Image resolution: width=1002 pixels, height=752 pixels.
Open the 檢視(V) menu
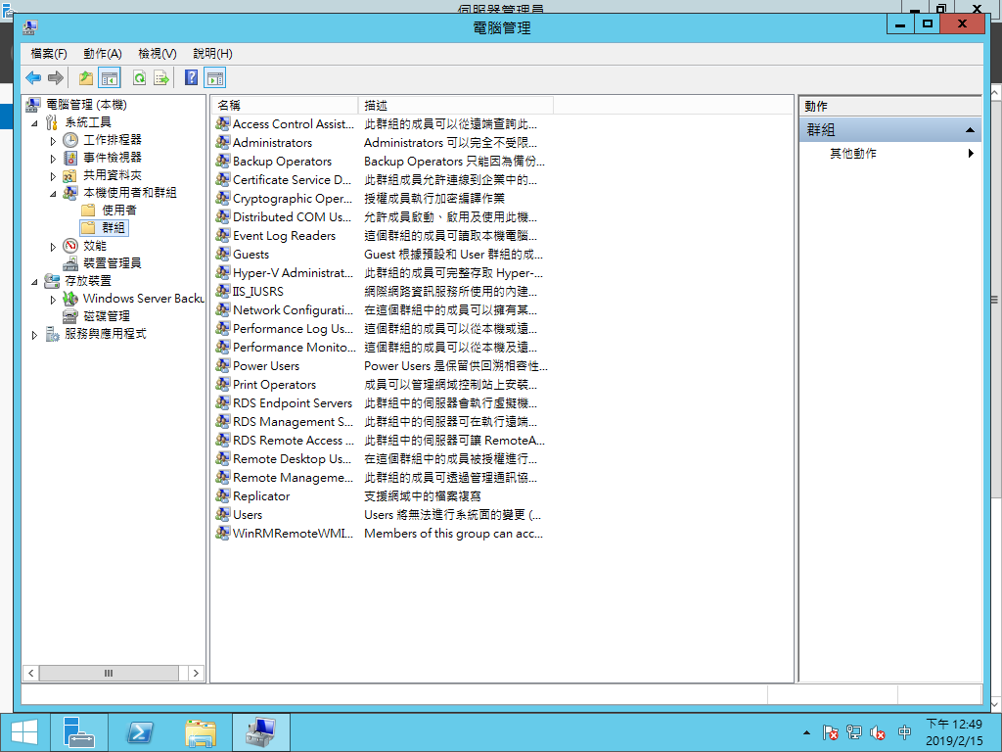click(158, 54)
